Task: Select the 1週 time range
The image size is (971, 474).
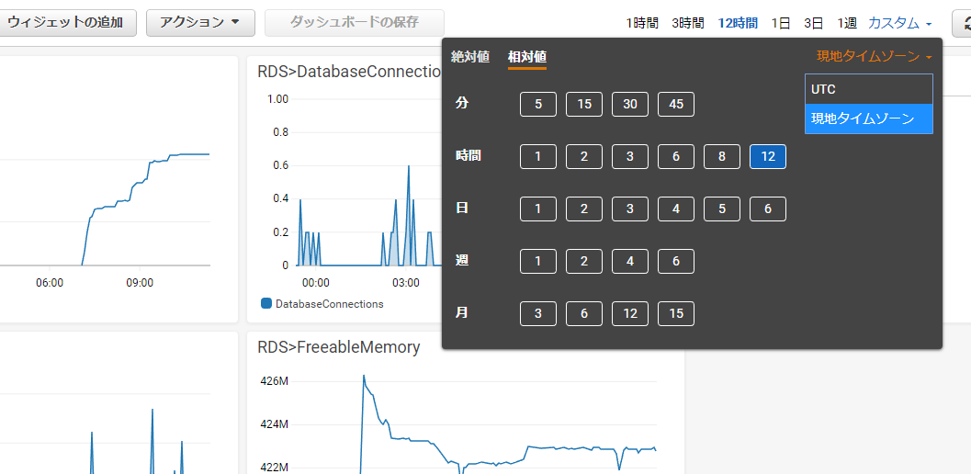Action: (x=847, y=24)
